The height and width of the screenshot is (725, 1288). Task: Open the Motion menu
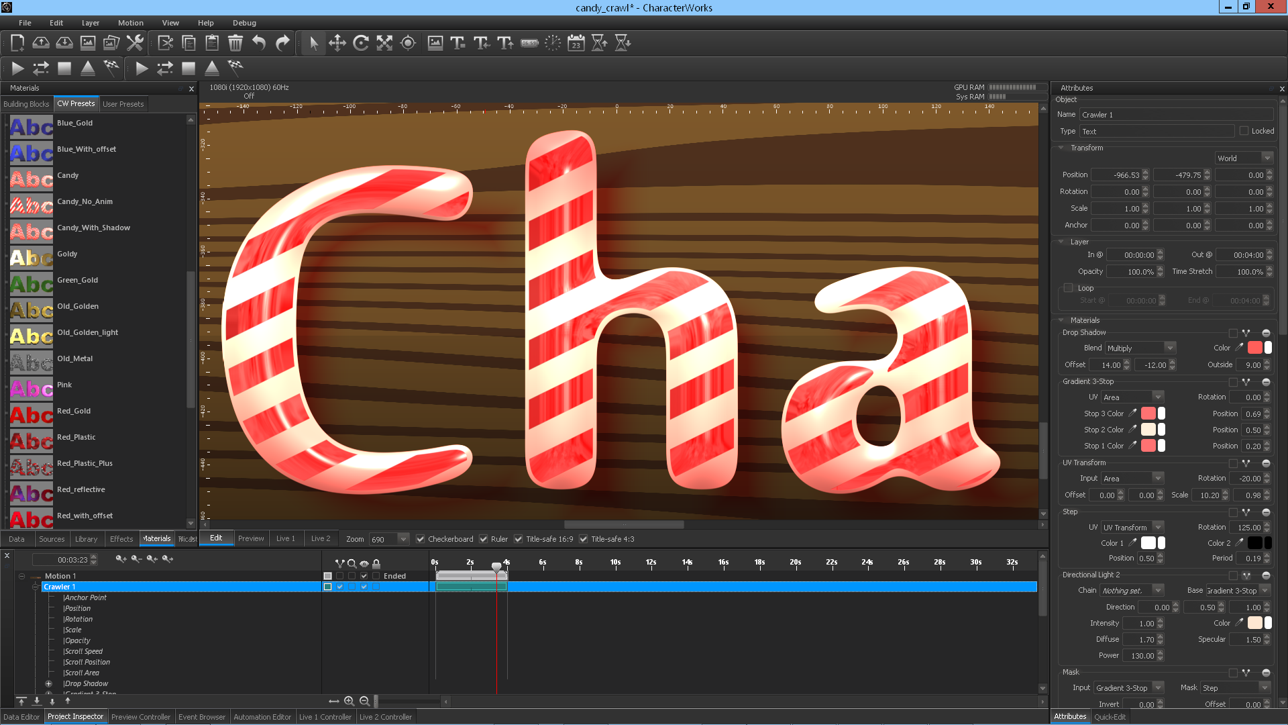tap(130, 23)
